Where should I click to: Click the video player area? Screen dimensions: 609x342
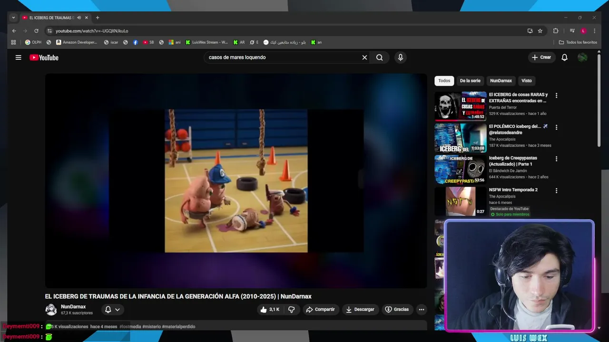click(236, 180)
